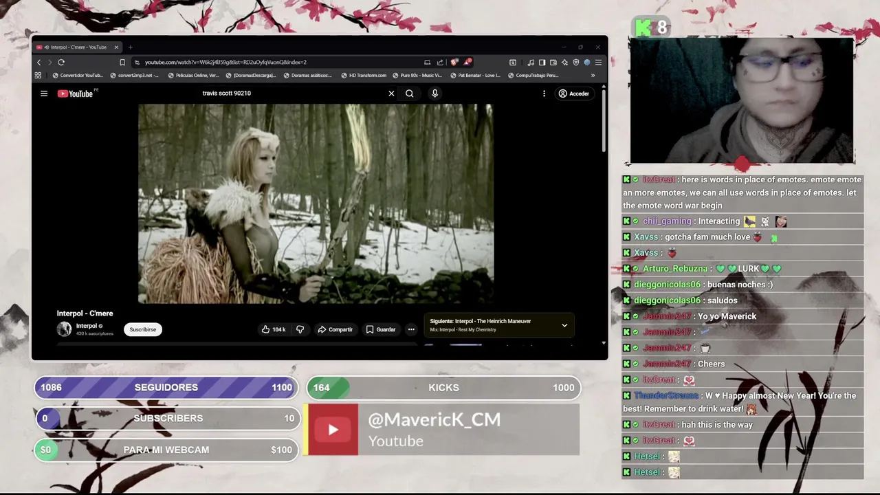Open Brave Shields lion icon

pyautogui.click(x=454, y=63)
